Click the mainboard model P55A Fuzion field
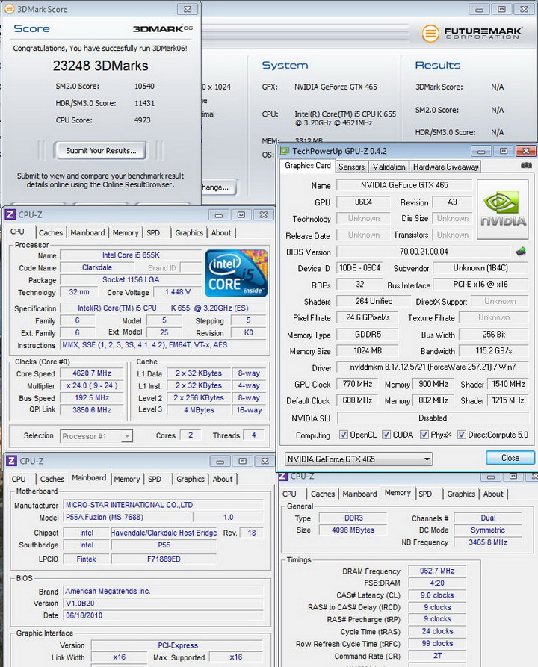Screen dimensions: 538x667 [x=127, y=518]
